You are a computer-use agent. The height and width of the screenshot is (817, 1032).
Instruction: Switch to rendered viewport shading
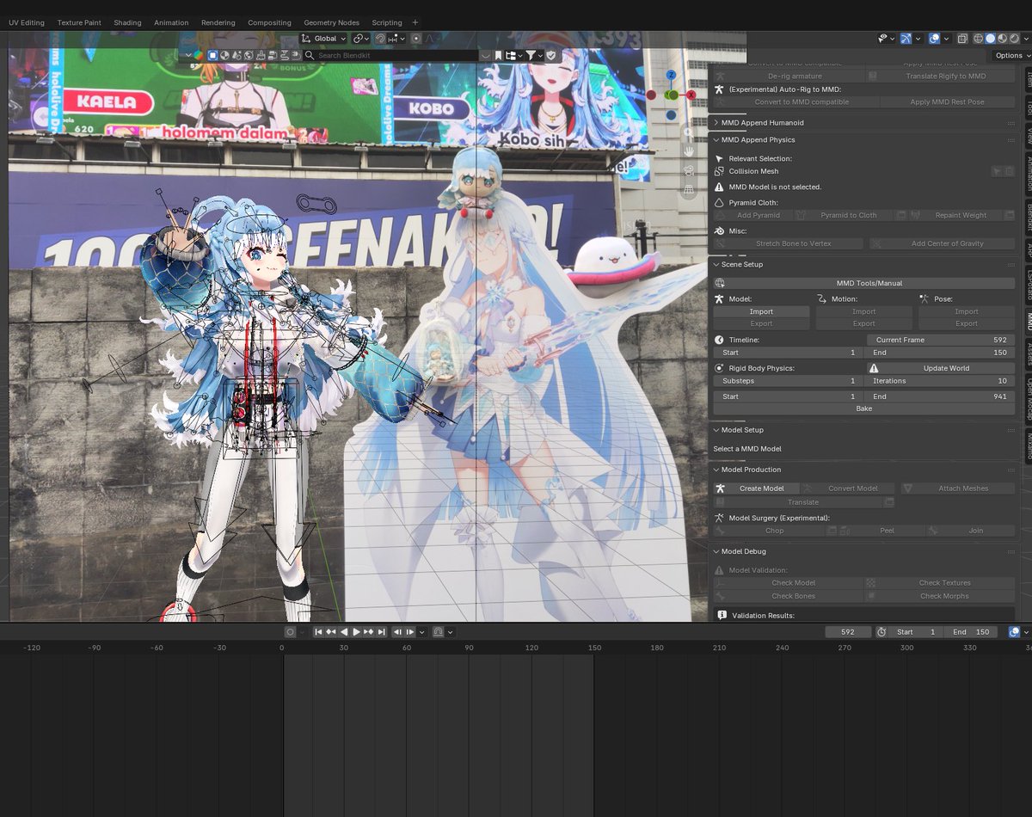click(x=1014, y=39)
